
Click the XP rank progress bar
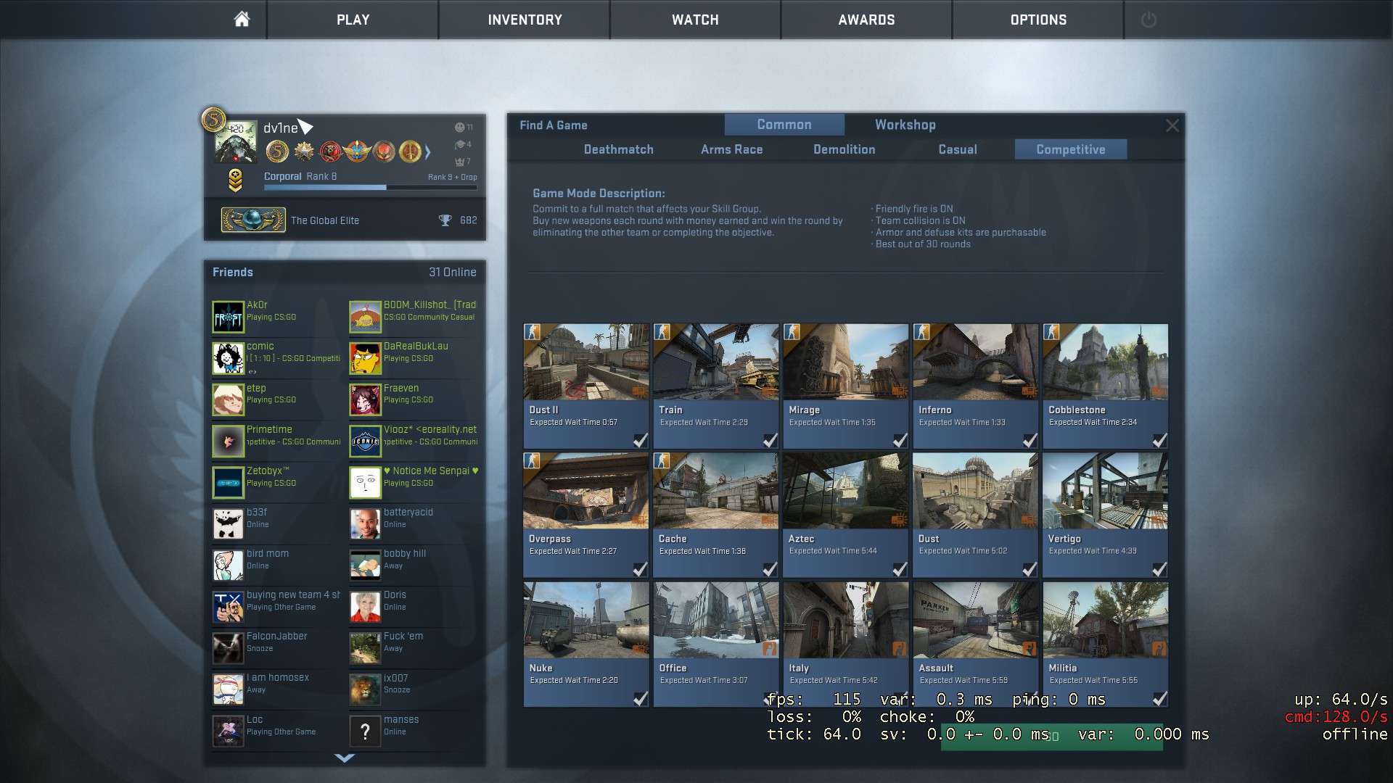(370, 188)
